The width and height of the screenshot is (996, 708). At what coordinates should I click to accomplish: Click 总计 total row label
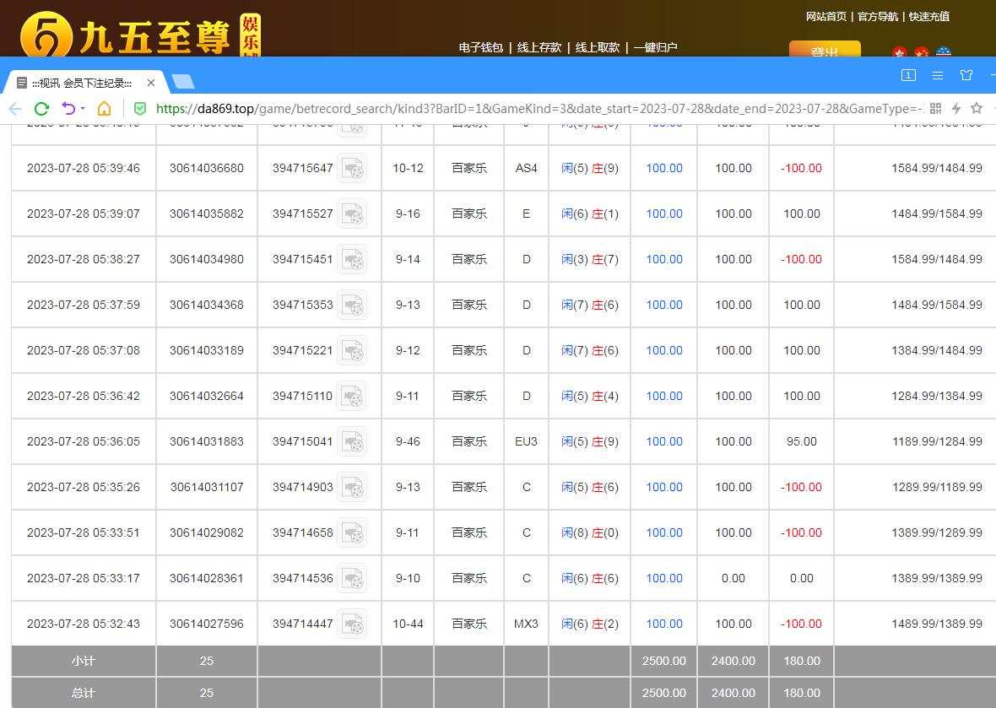pos(84,693)
